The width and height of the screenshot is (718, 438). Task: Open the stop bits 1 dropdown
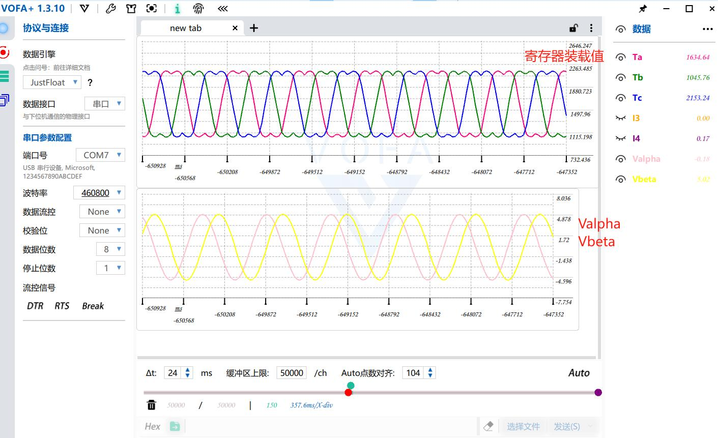click(111, 268)
